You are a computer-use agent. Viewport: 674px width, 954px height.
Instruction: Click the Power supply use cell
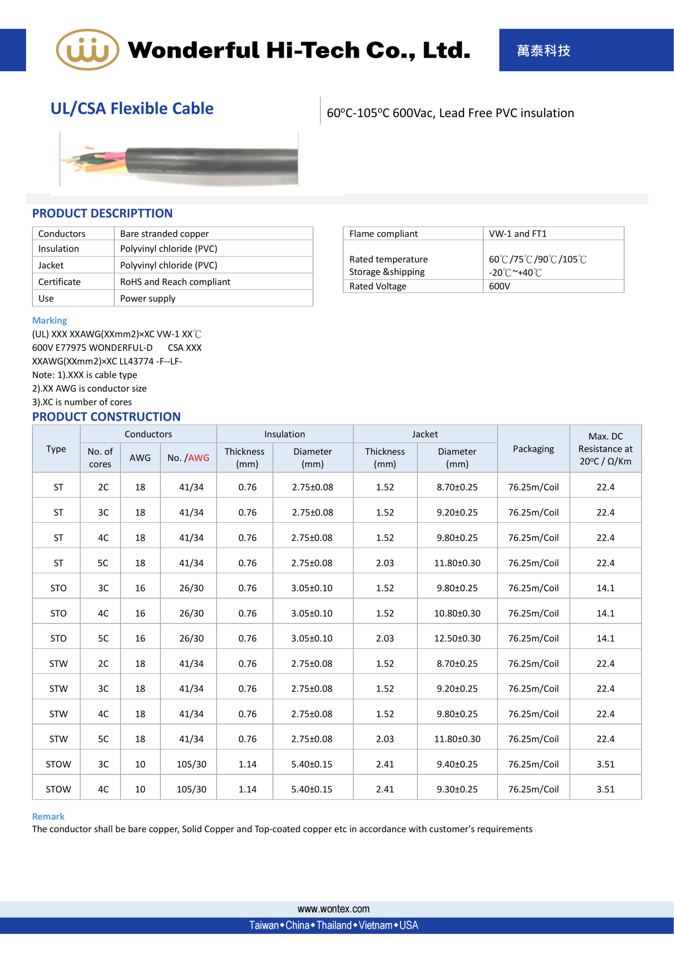(147, 299)
